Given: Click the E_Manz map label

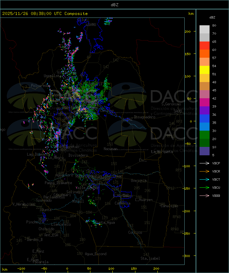Looking at the screenshot, I should pos(38,251).
